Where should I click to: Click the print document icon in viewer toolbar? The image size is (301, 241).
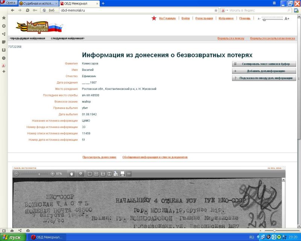(116, 174)
